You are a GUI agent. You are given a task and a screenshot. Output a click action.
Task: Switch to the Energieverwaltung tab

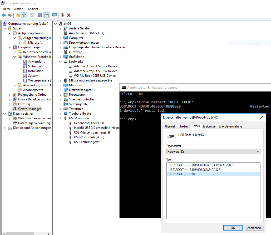pyautogui.click(x=230, y=126)
